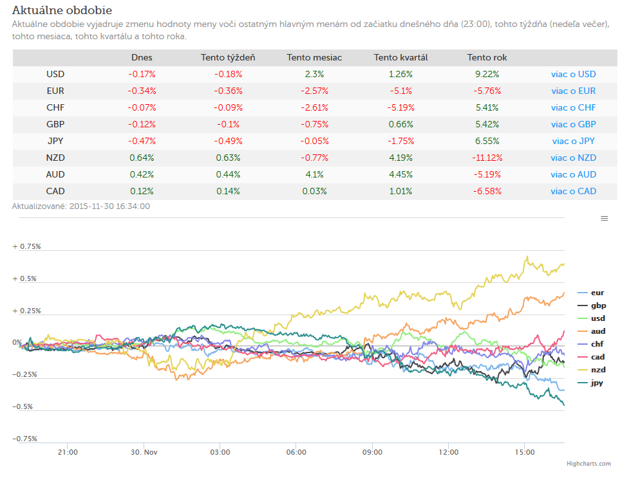Follow the viac o GBP link

click(574, 124)
